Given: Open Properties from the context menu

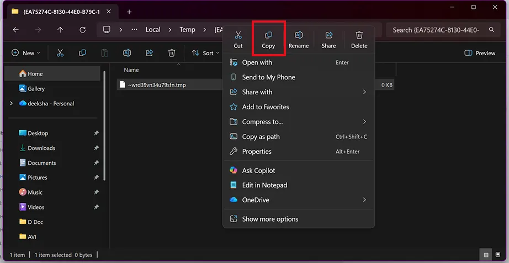Looking at the screenshot, I should [x=298, y=152].
